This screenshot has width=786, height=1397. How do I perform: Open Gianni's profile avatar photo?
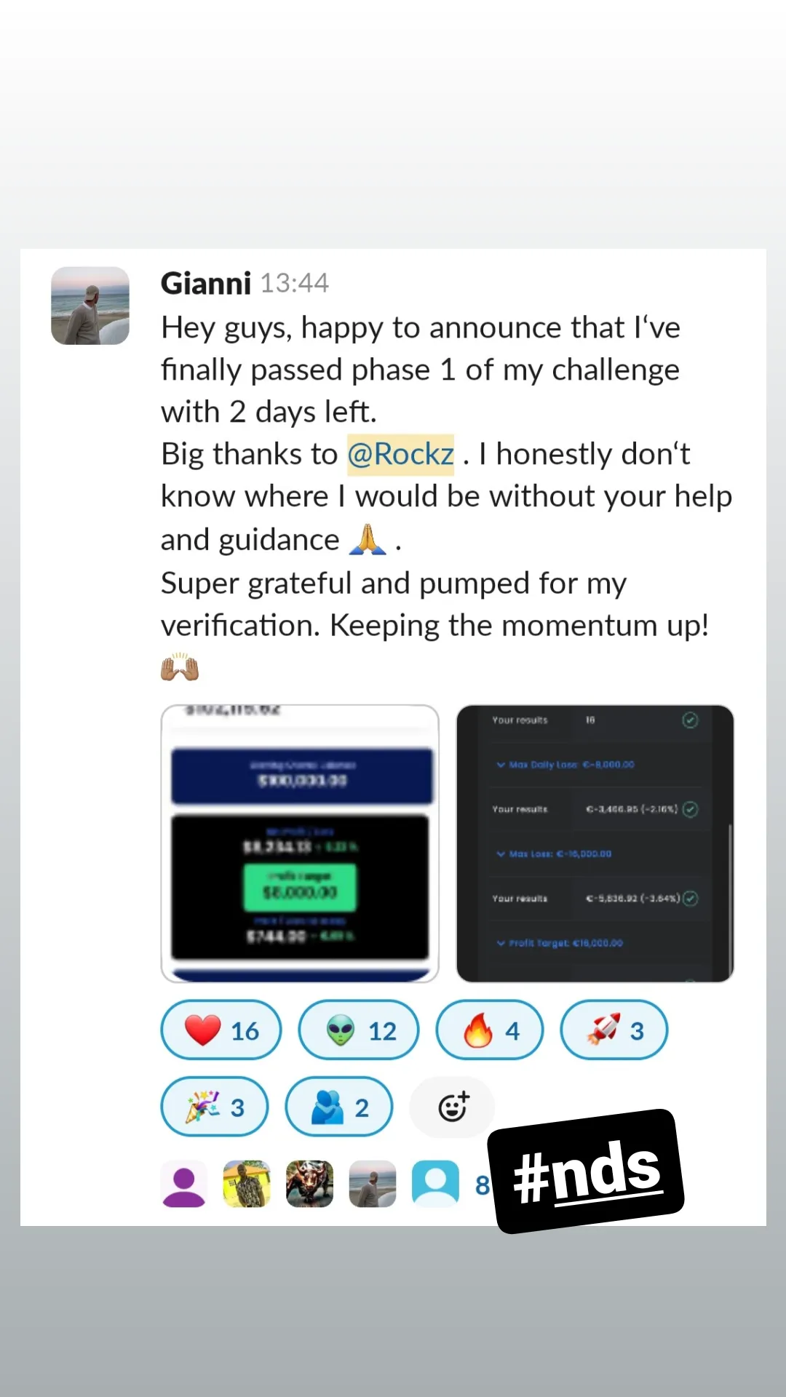click(90, 306)
